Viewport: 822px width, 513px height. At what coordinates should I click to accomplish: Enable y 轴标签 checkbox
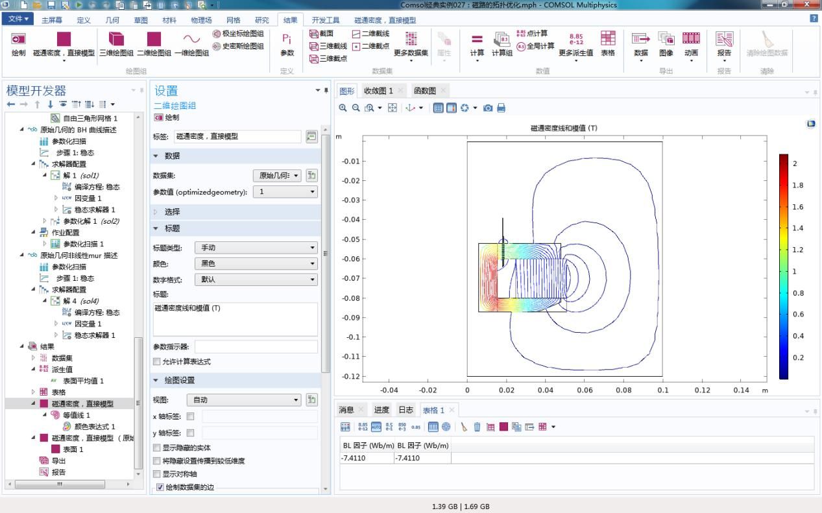(x=191, y=433)
